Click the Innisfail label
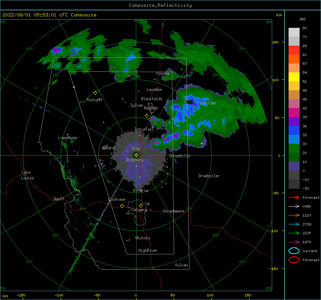Screen dimensions: 321x300 pos(144,129)
